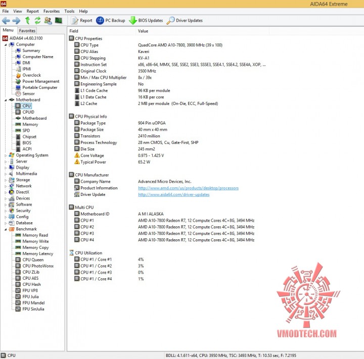364x359 pixels.
Task: Switch to the Favorites tab
Action: click(x=27, y=31)
